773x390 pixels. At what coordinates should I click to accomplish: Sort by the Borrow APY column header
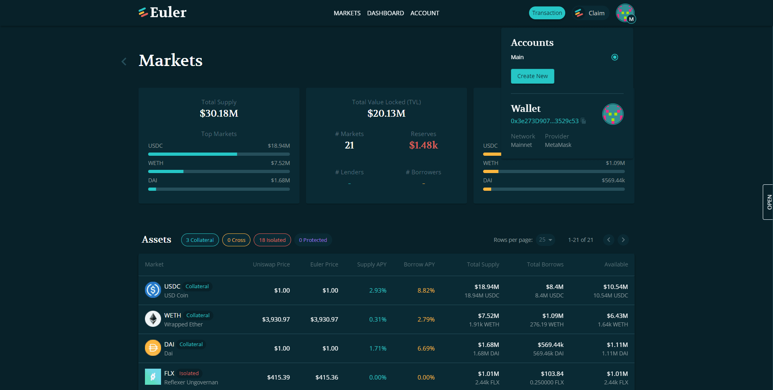pyautogui.click(x=419, y=264)
